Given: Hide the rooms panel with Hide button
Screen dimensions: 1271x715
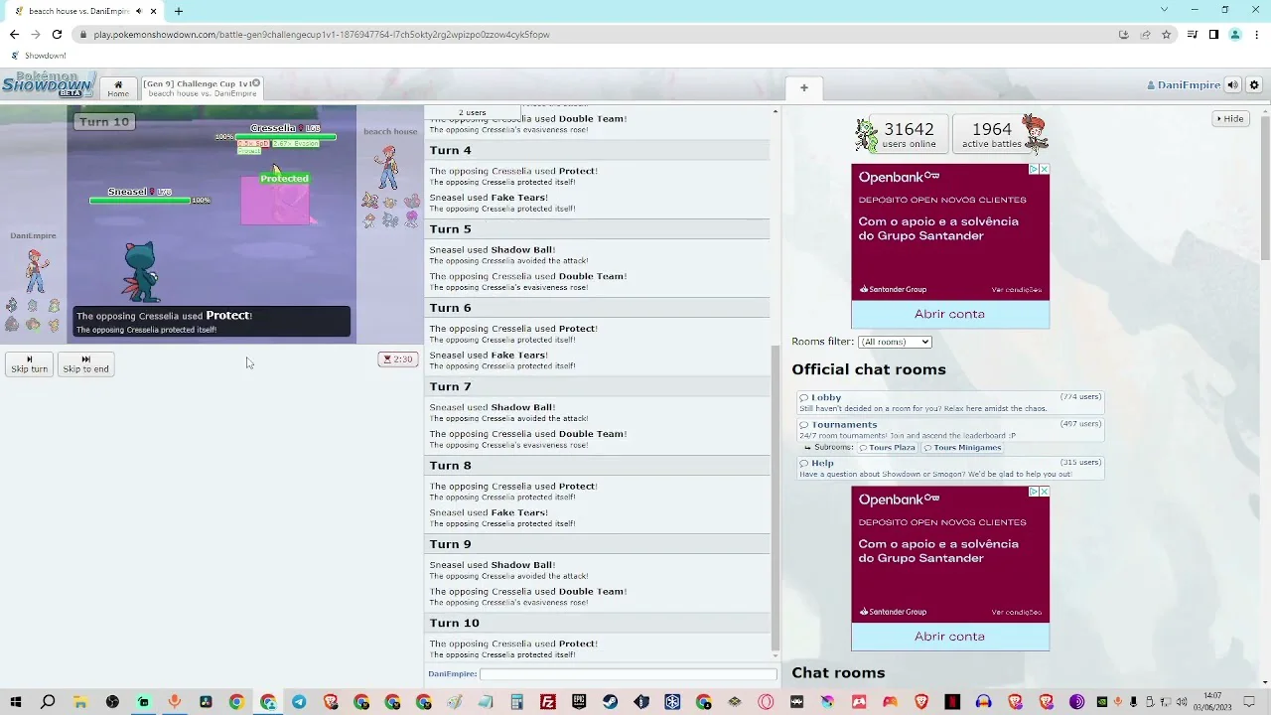Looking at the screenshot, I should click(1229, 118).
